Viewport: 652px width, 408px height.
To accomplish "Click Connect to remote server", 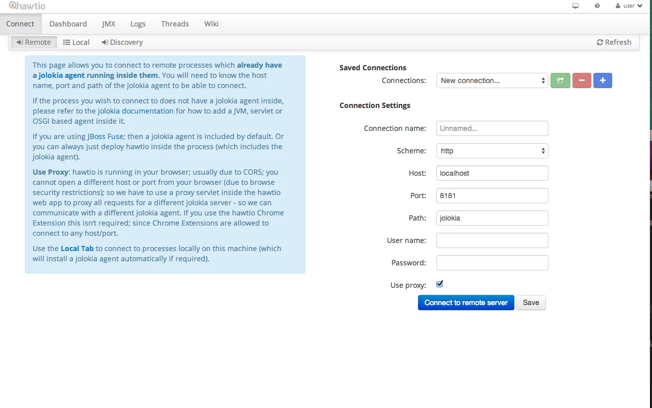I will point(466,303).
